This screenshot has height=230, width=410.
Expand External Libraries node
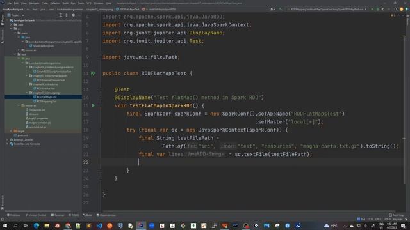(7, 139)
